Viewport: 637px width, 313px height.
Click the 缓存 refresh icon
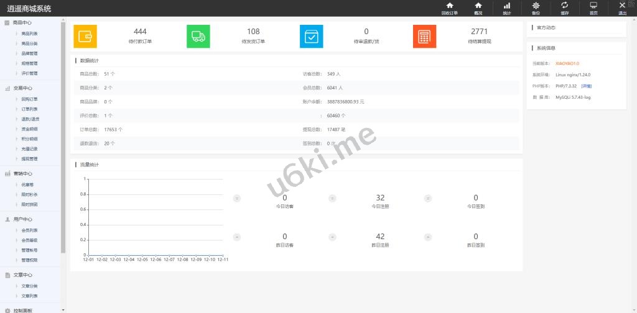(564, 6)
